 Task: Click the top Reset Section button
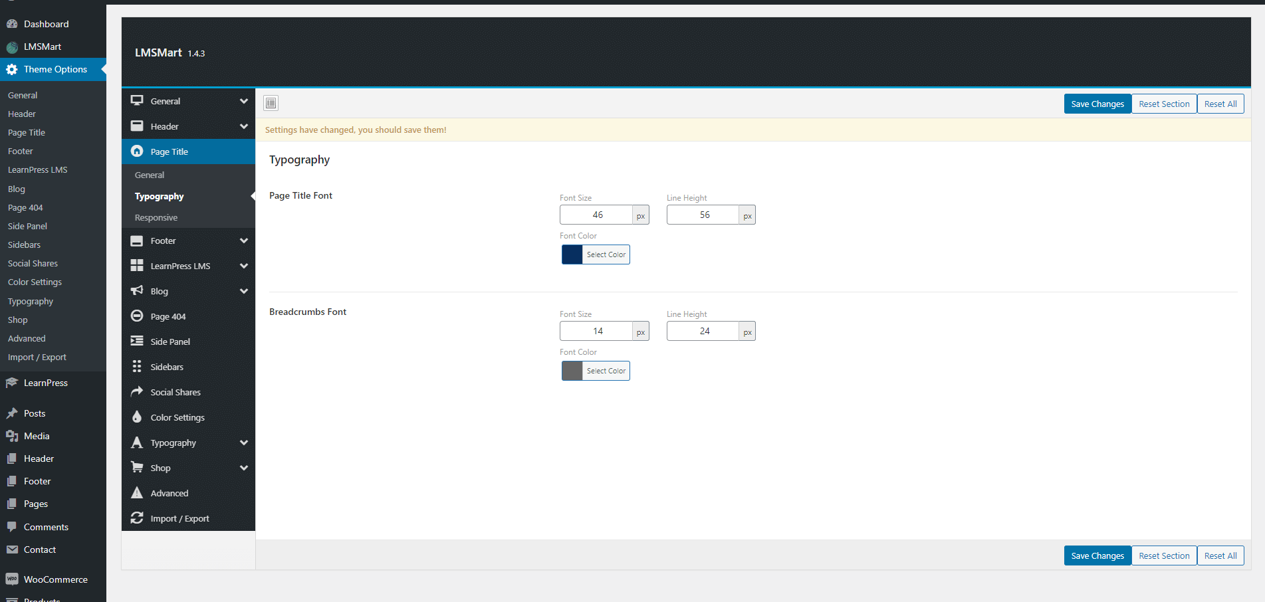click(x=1164, y=104)
